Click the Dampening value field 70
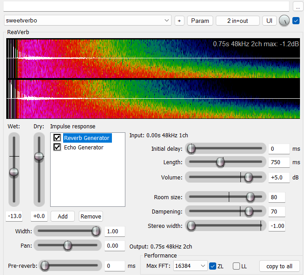This screenshot has height=275, width=304. [277, 212]
